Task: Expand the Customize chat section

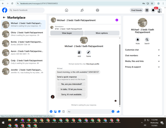Action: click(x=142, y=50)
